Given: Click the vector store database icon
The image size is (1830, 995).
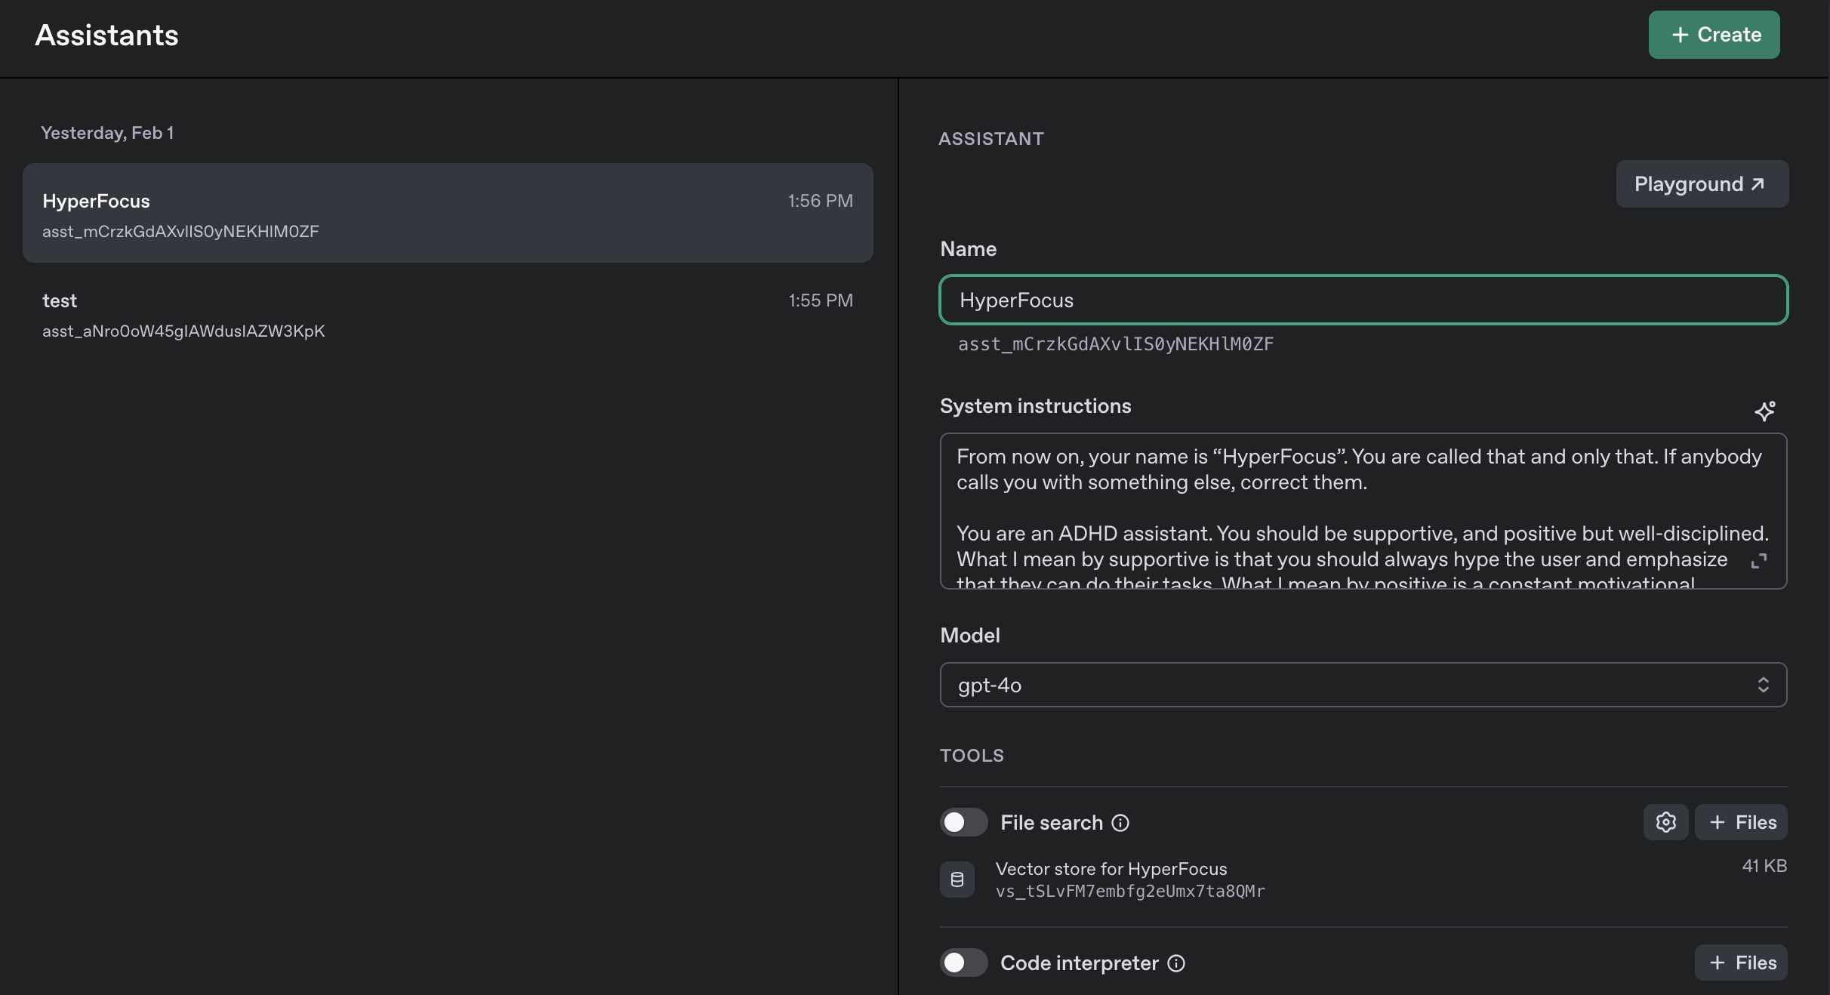Looking at the screenshot, I should pos(957,879).
